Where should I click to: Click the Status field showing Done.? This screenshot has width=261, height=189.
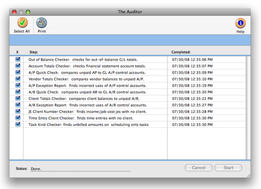[x=80, y=169]
